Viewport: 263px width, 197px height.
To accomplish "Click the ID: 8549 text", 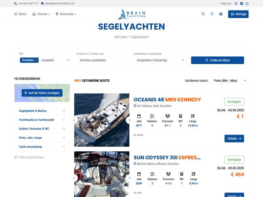I will click(x=138, y=135).
